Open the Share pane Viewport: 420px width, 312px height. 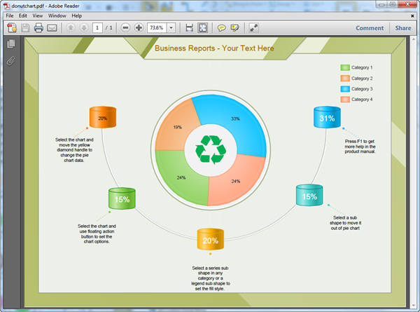(403, 28)
